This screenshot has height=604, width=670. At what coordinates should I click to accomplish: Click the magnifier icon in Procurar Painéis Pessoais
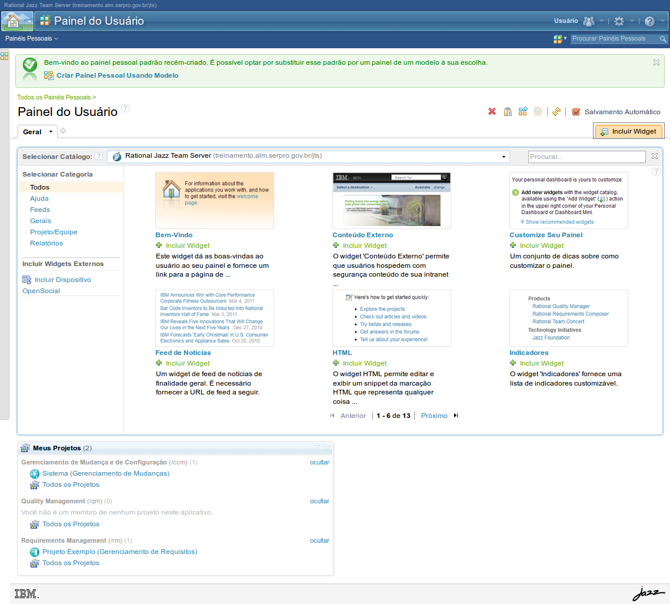(663, 39)
